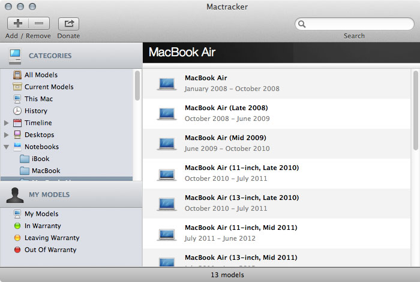Select the green In Warranty indicator

17,226
